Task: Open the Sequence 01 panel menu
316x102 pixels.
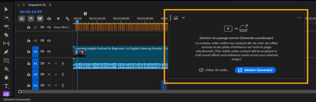Action: 50,5
